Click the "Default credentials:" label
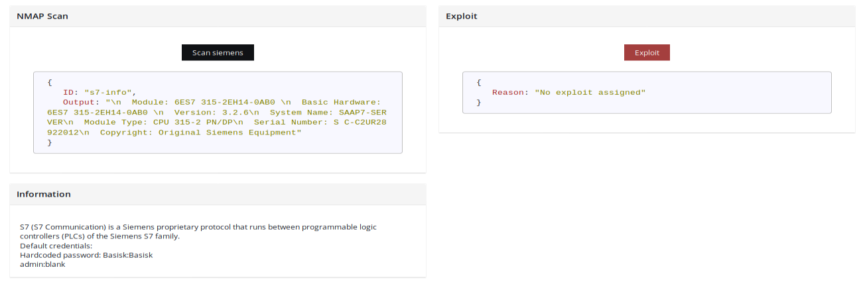 (x=56, y=246)
